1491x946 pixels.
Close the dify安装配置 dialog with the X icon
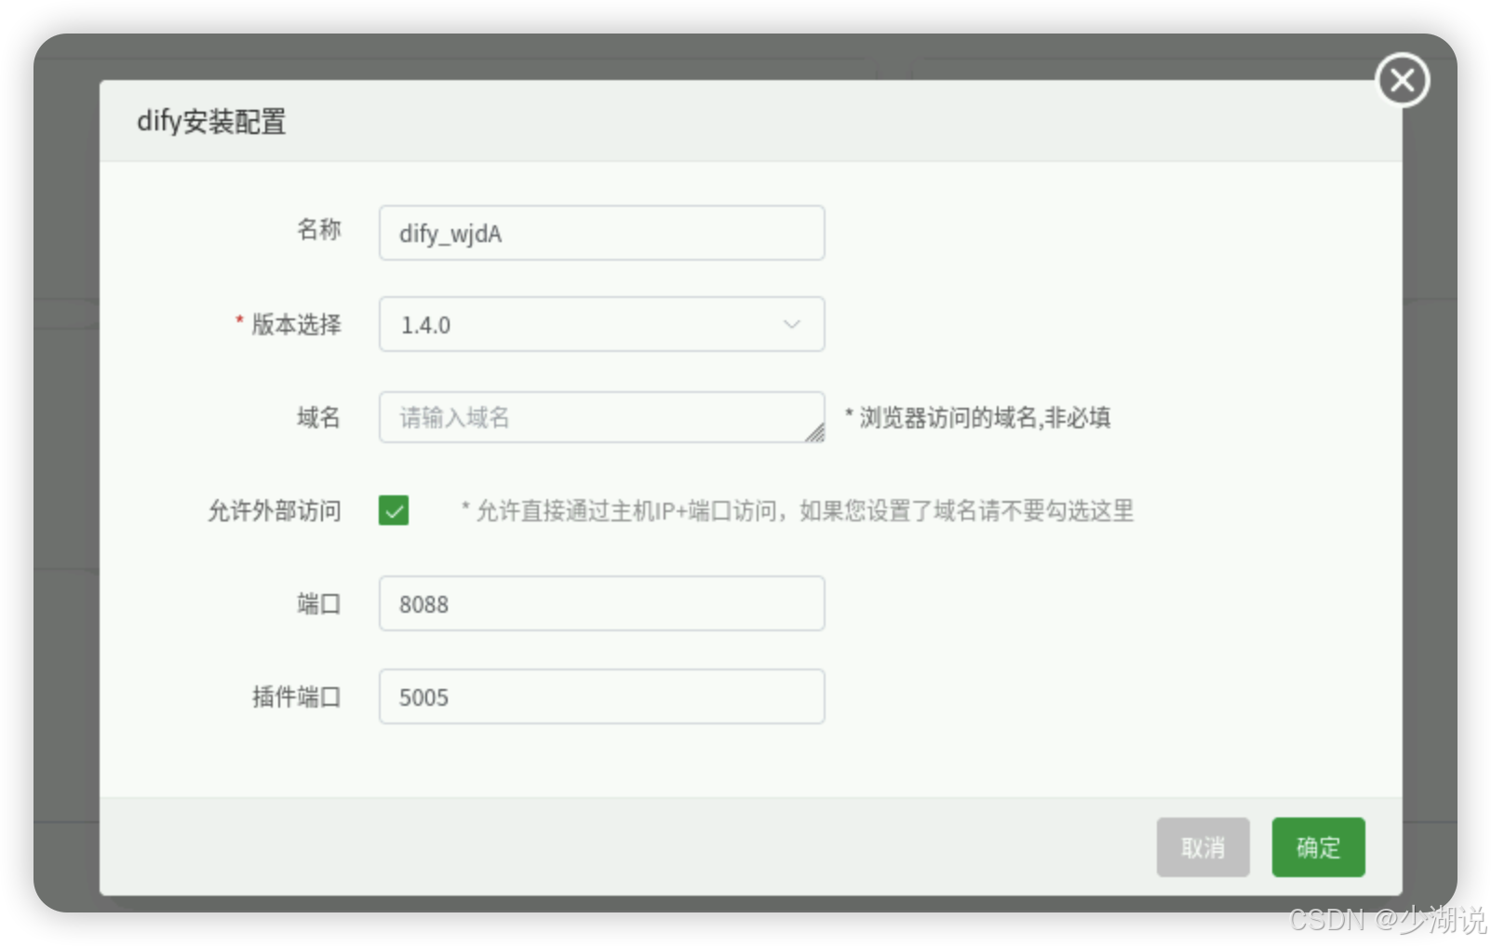click(1402, 80)
